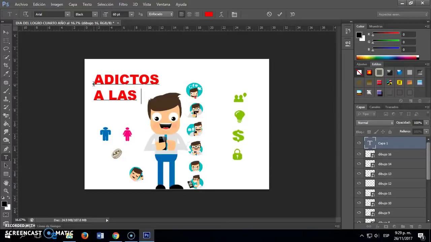Center align the text
The width and height of the screenshot is (431, 242).
click(189, 14)
